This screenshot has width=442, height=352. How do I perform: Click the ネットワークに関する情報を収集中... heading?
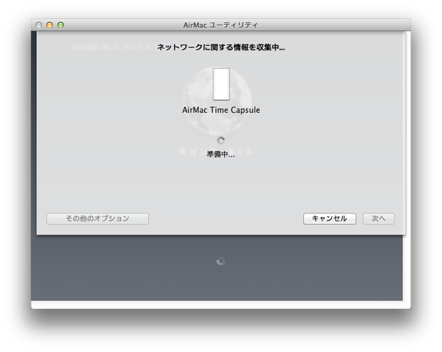click(x=221, y=48)
